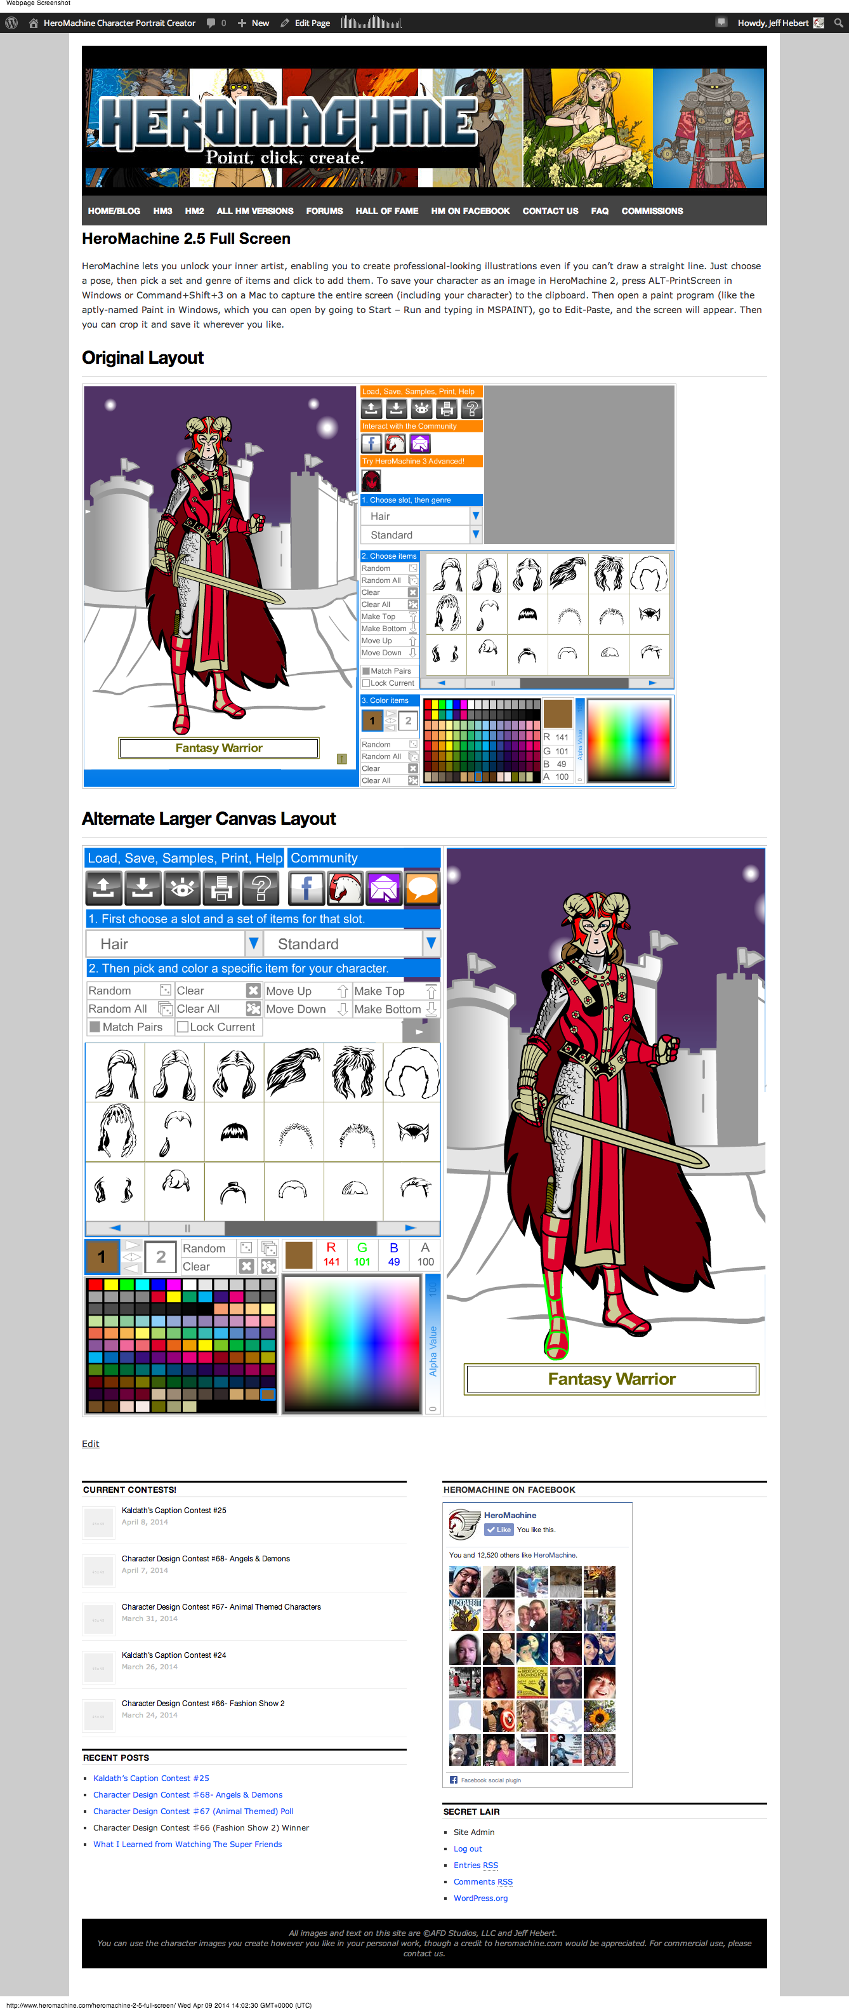
Task: Click the Edit link below the layouts
Action: (x=91, y=1444)
